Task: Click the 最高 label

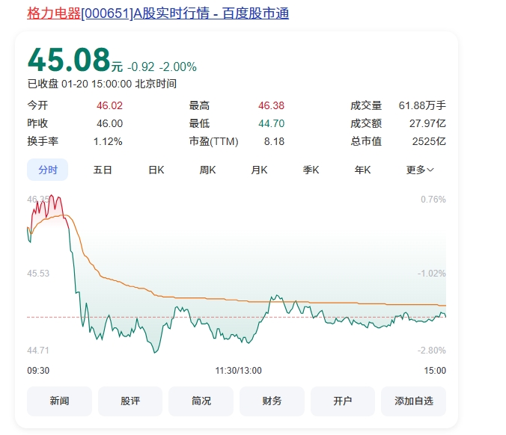Action: [199, 105]
